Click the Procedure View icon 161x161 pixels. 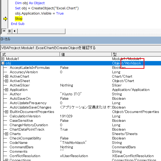point(4,31)
